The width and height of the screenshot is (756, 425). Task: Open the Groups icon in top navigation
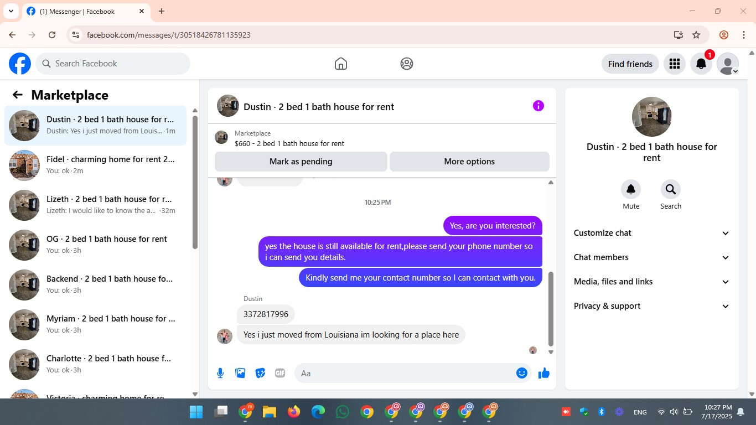point(407,64)
